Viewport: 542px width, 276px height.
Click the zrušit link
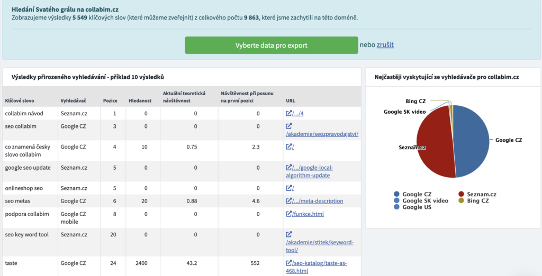(x=385, y=45)
